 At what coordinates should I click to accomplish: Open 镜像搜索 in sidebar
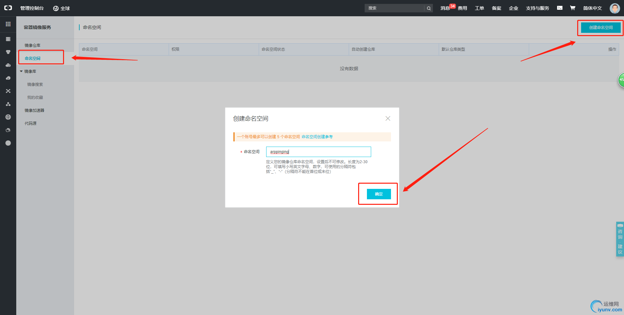pos(35,85)
